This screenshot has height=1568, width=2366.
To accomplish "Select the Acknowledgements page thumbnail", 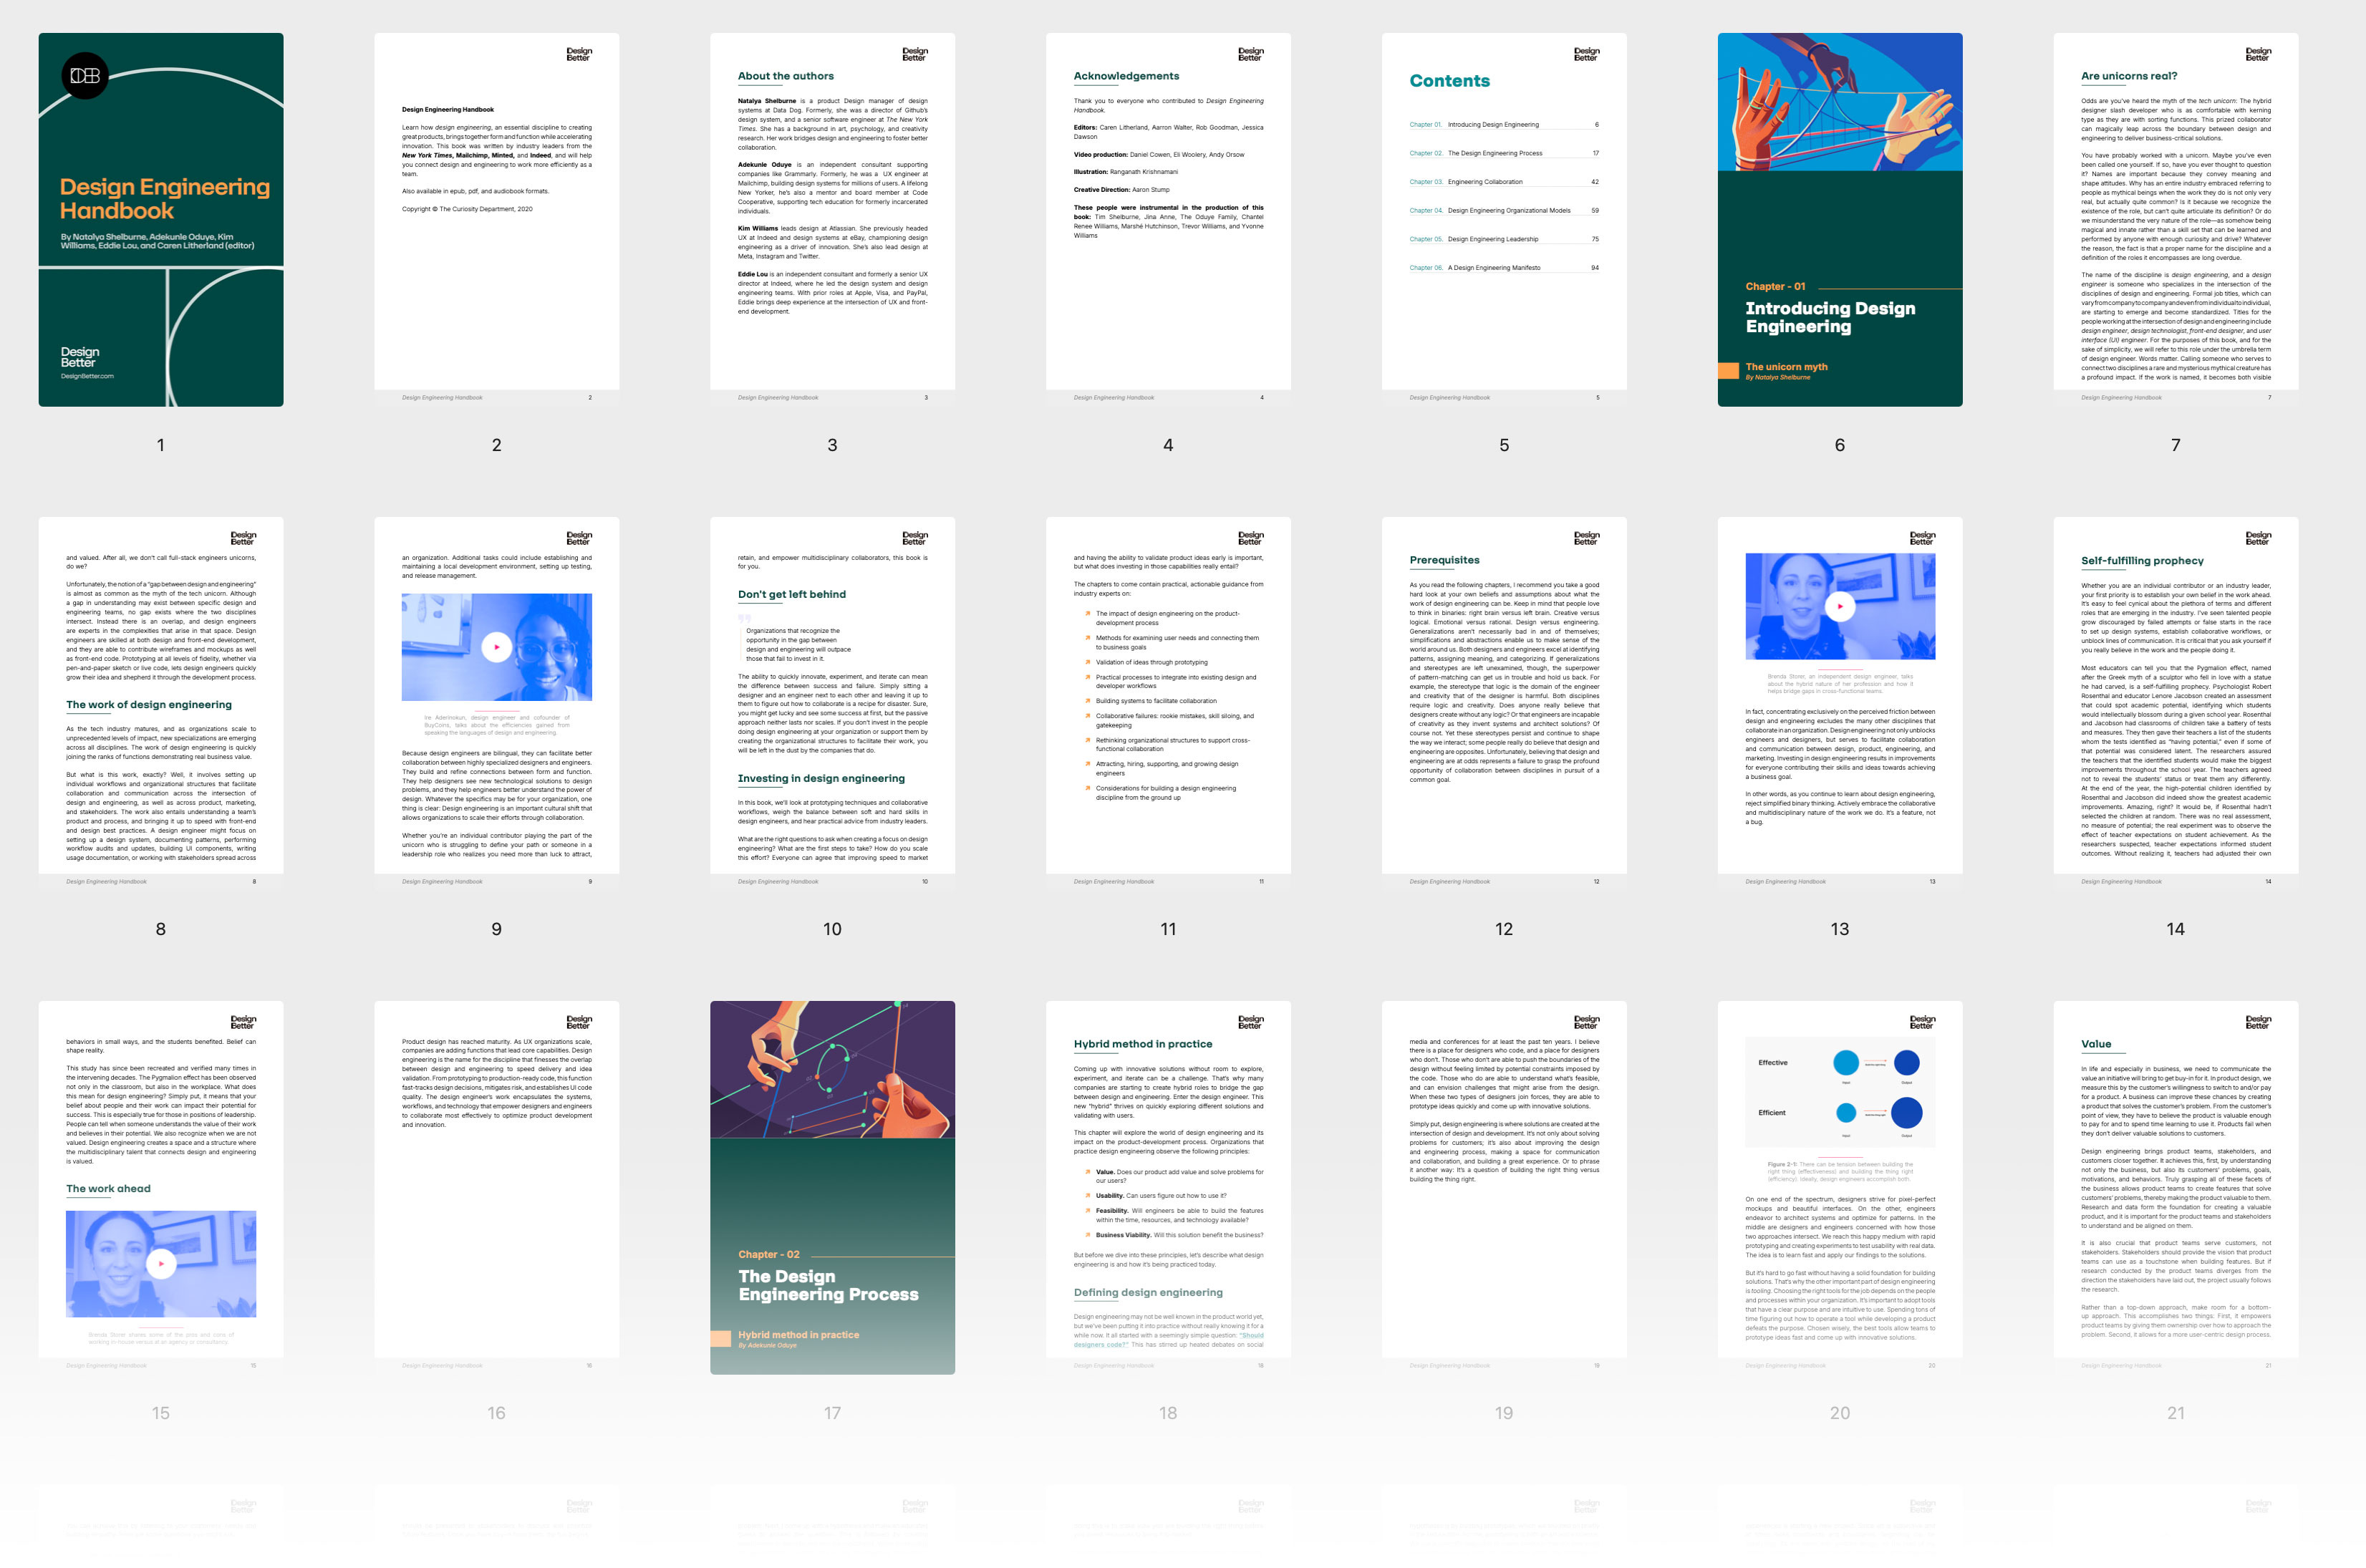I will point(1168,220).
